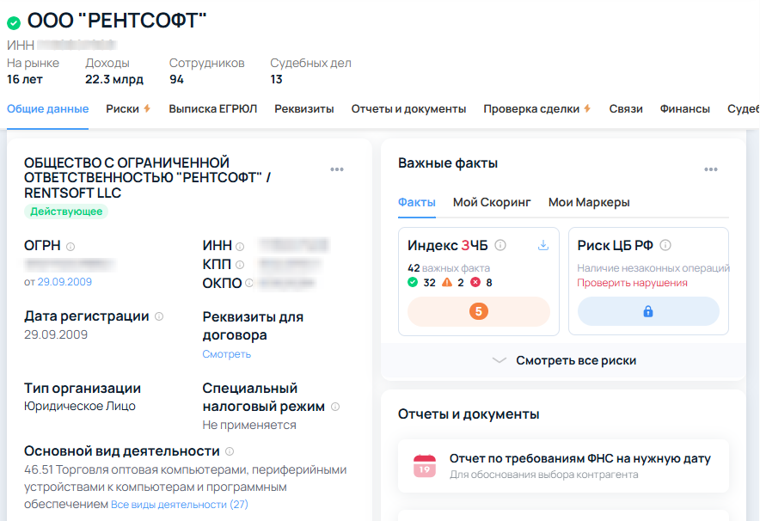Click the text Юридическое Лицо
This screenshot has height=521, width=760.
click(80, 406)
